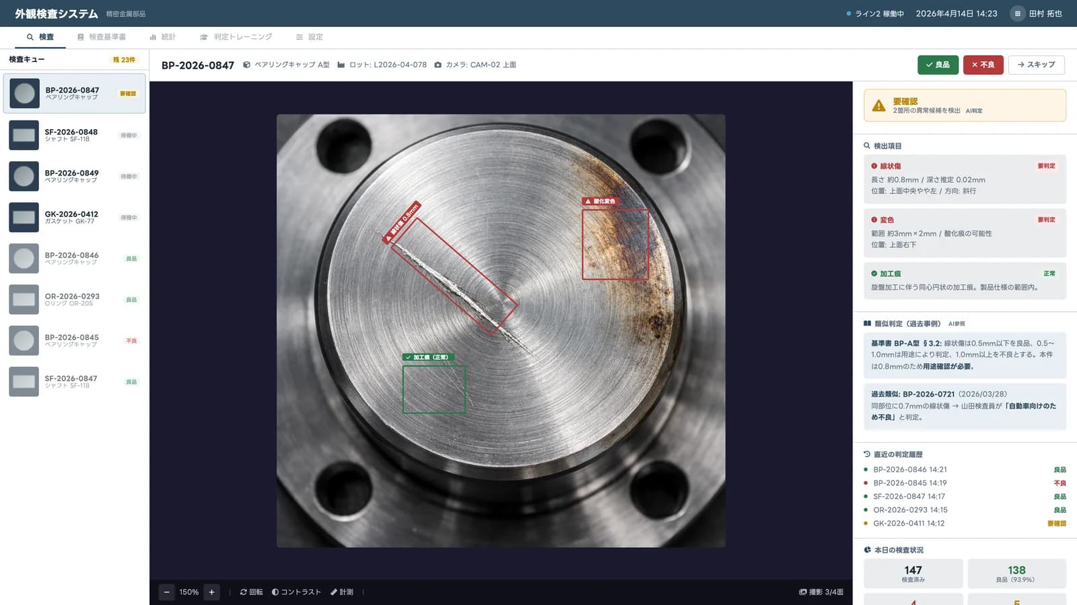1077x605 pixels.
Task: Click the ライン2 稼働中 status indicator
Action: click(875, 13)
